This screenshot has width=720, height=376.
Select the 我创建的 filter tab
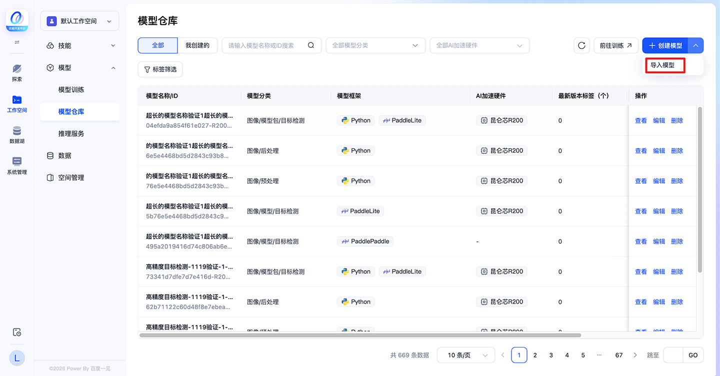point(197,45)
